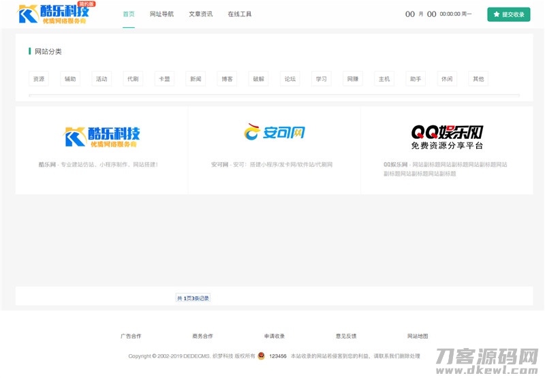This screenshot has width=545, height=378.
Task: Select the 代刷 category tag
Action: tap(133, 79)
